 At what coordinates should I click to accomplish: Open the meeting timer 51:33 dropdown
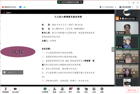pos(108,7)
